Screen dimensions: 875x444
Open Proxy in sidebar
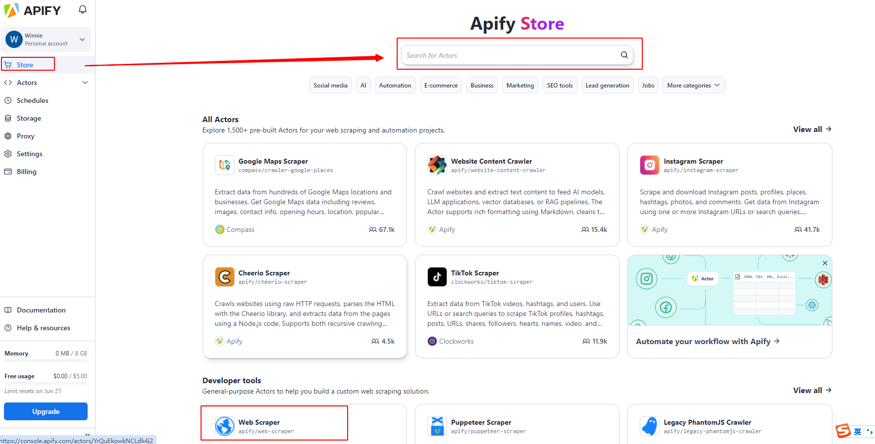pos(26,136)
